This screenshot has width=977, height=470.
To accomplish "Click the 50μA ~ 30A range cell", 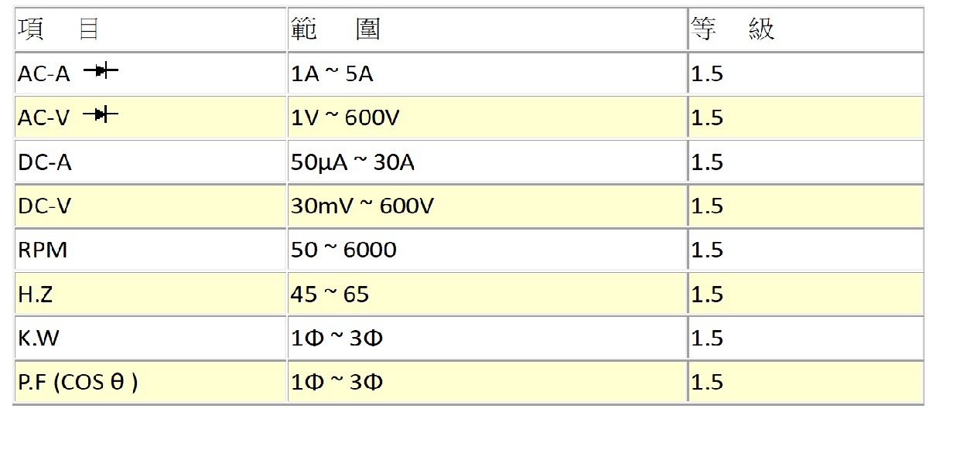I will point(487,162).
